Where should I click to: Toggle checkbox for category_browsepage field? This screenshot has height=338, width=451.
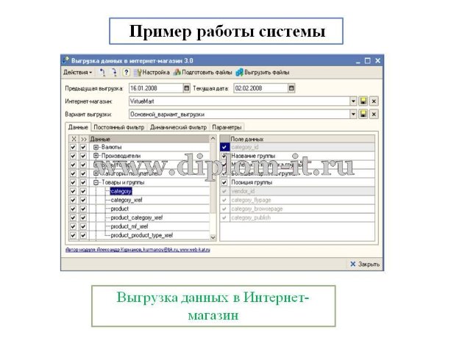(224, 209)
